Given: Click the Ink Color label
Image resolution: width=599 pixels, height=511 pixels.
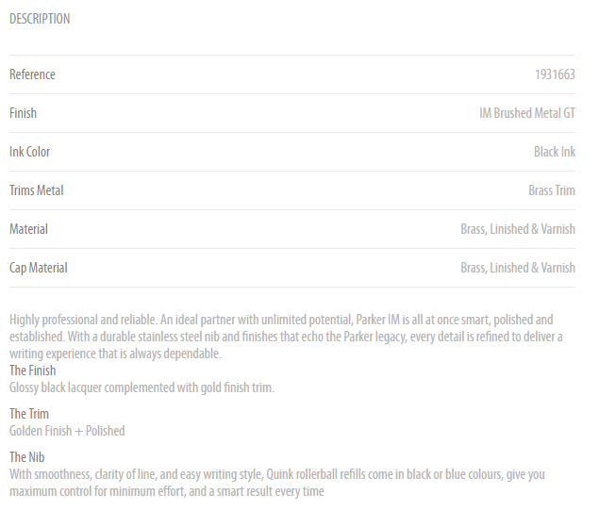Looking at the screenshot, I should coord(30,152).
